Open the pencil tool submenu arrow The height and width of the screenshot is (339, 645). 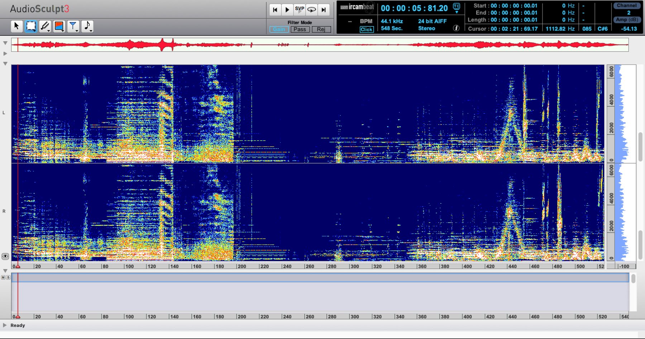point(49,31)
